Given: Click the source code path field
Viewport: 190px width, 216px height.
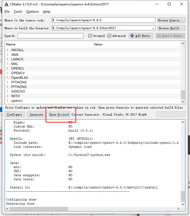Looking at the screenshot, I should [104, 20].
